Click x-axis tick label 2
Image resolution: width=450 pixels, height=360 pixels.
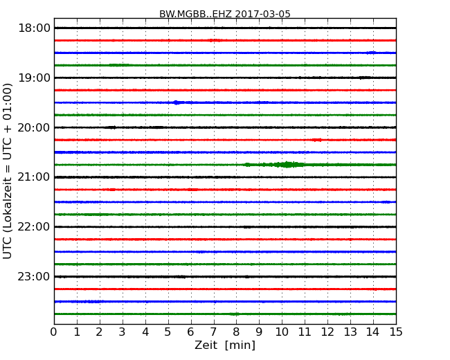[x=99, y=332]
